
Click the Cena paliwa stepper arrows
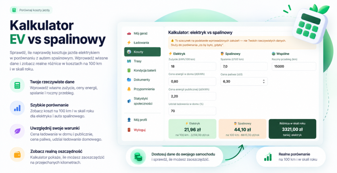[x=264, y=82]
